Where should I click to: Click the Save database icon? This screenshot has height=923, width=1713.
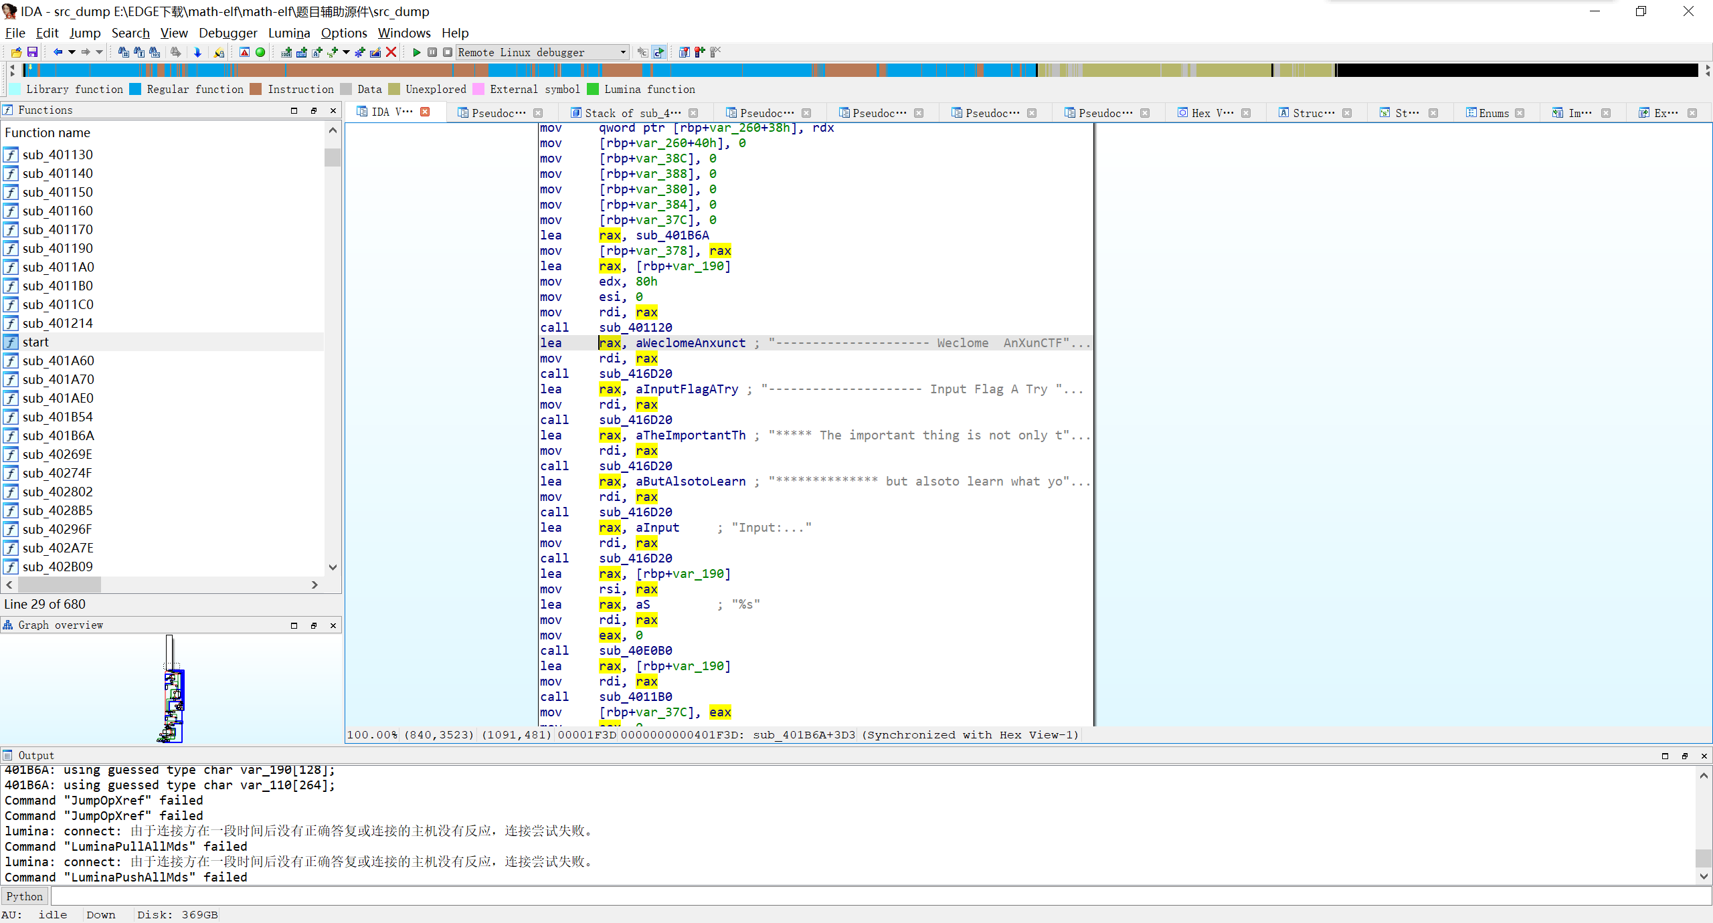coord(32,52)
